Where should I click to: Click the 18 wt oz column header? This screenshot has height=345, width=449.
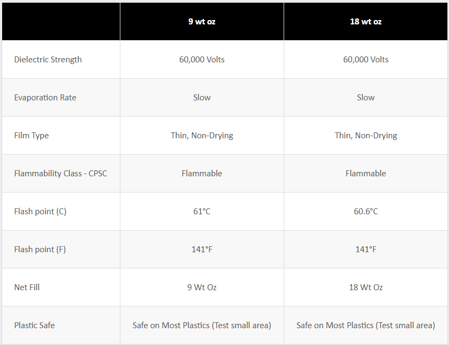(365, 22)
